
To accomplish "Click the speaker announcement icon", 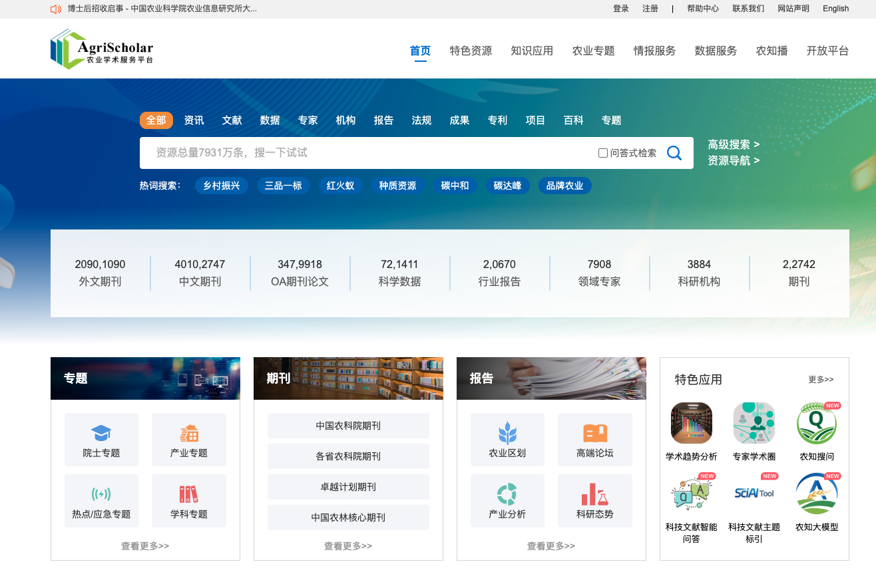I will 56,9.
